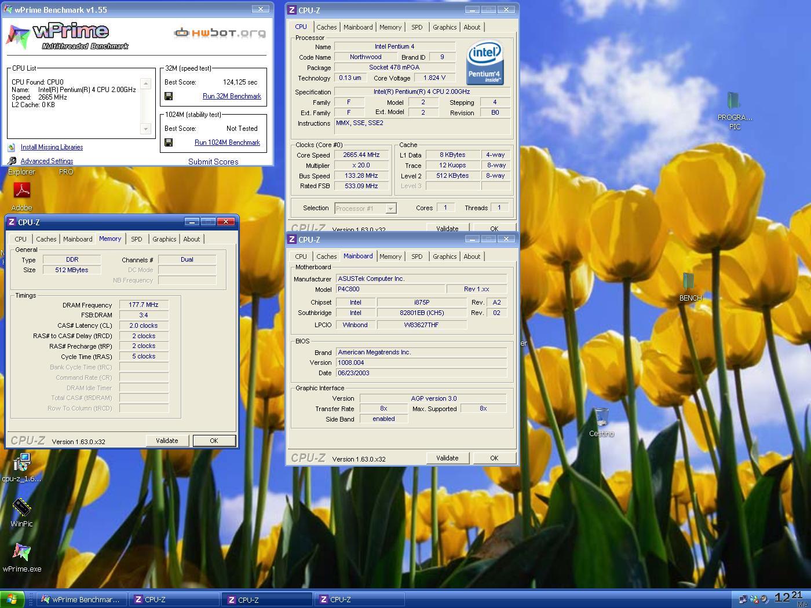The image size is (811, 608).
Task: Run the 32M Benchmark
Action: pos(232,96)
